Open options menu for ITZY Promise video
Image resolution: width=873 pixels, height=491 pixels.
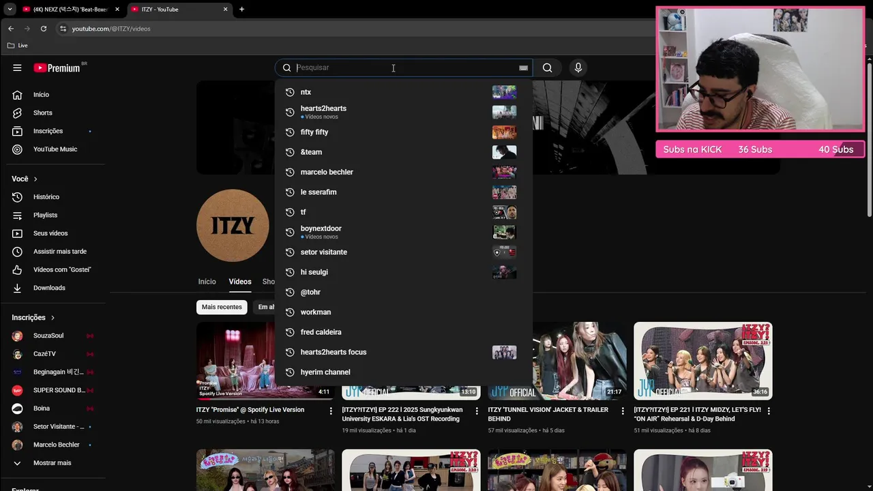click(x=331, y=411)
